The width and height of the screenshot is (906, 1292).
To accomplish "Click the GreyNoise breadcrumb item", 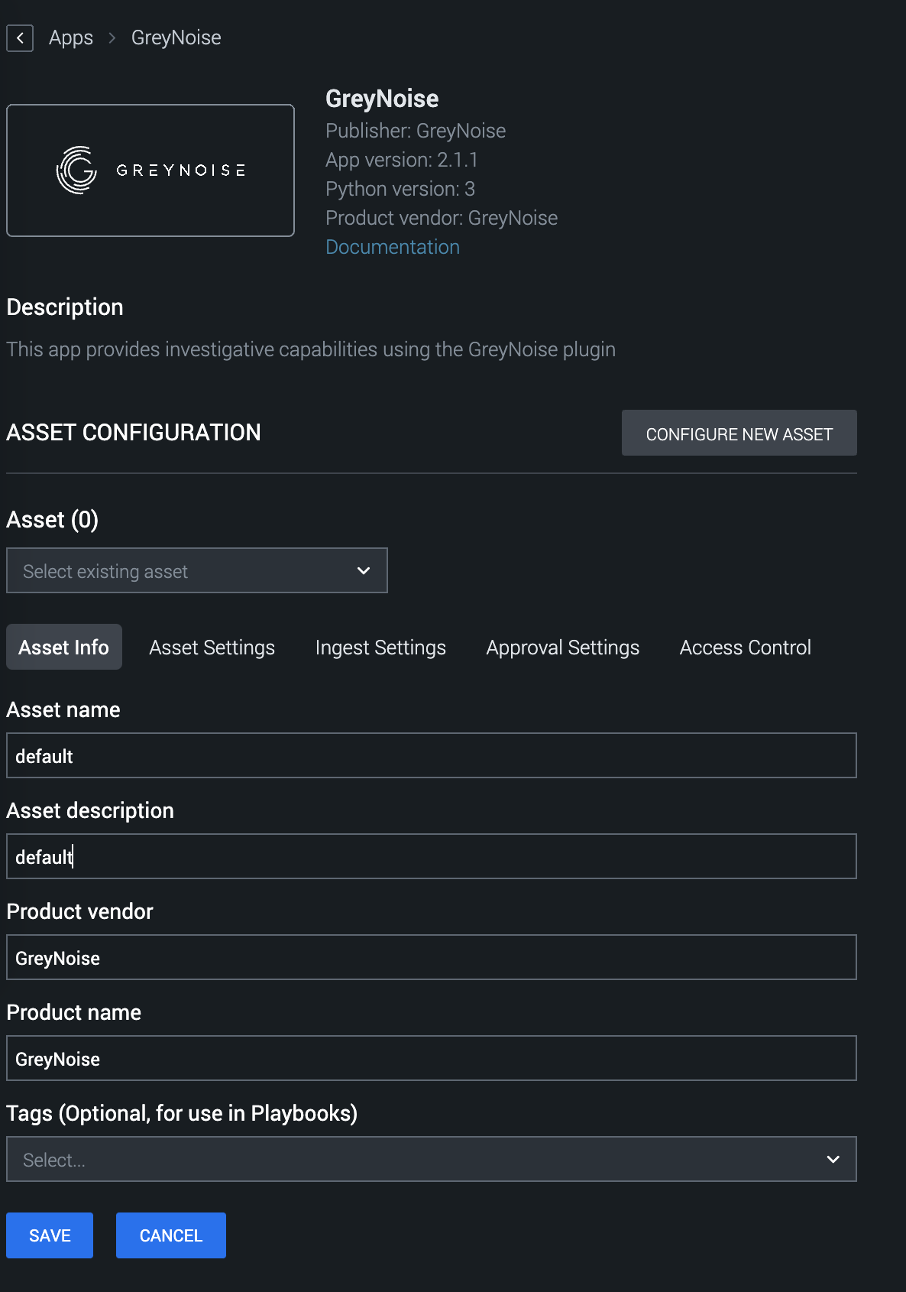I will (x=176, y=38).
